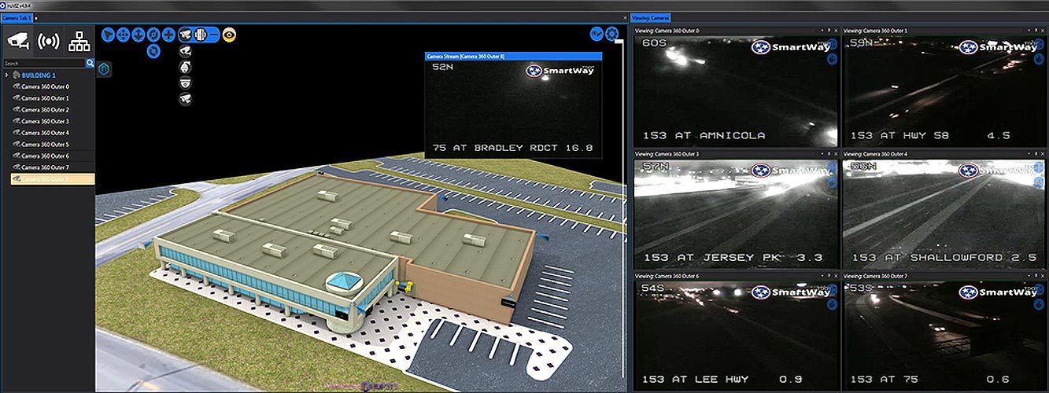Close the Camera 360 Outer 6 viewing panel
Image resolution: width=1049 pixels, height=393 pixels.
click(x=836, y=276)
